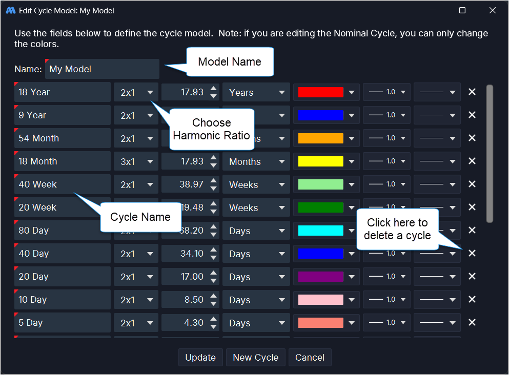Remove the 54 Month cycle
Image resolution: width=509 pixels, height=375 pixels.
coord(472,138)
